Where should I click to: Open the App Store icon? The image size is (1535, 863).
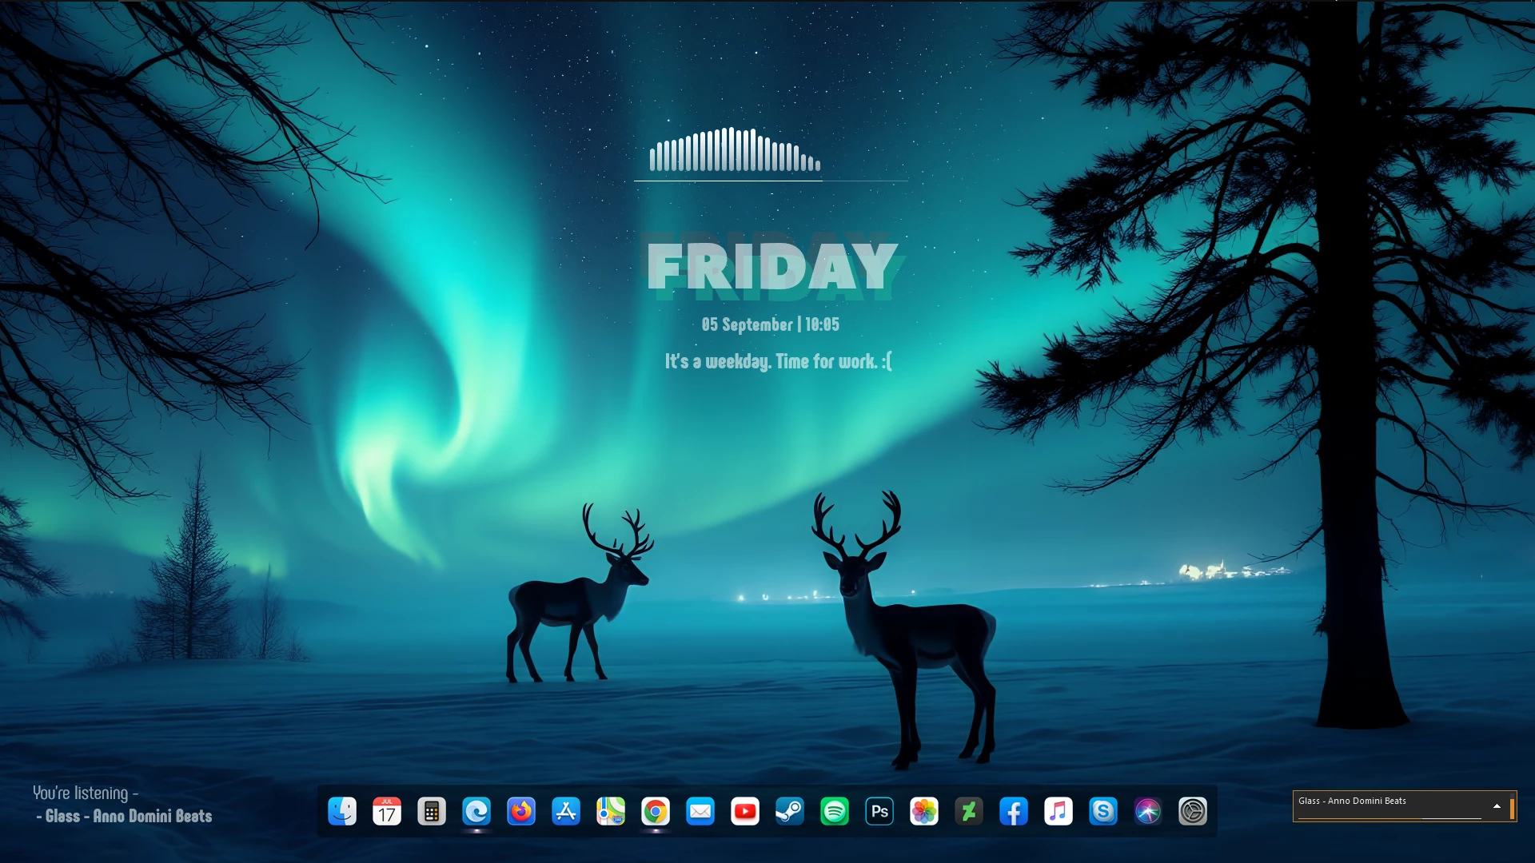(x=566, y=811)
